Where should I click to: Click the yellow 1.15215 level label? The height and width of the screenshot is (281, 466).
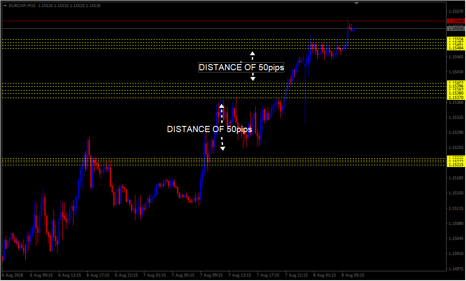pos(455,165)
